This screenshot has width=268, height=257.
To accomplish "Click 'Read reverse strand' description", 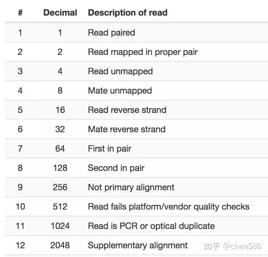I will click(x=127, y=110).
